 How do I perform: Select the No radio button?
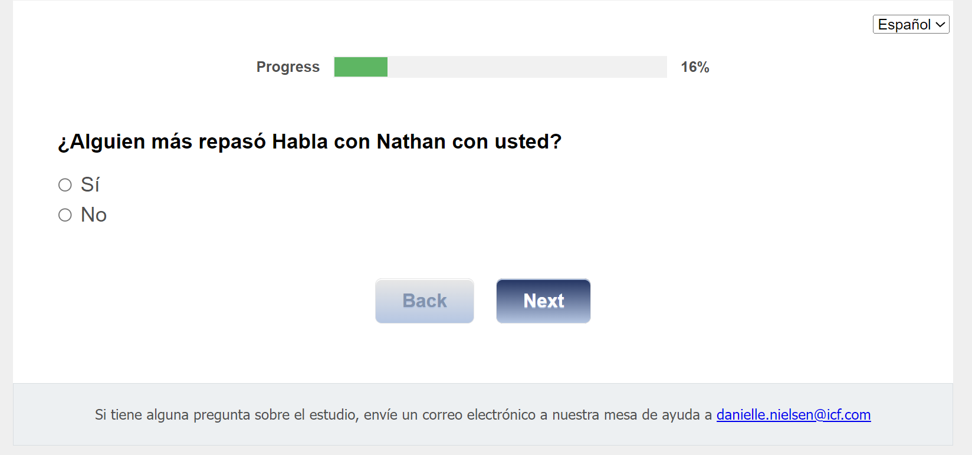pyautogui.click(x=65, y=215)
